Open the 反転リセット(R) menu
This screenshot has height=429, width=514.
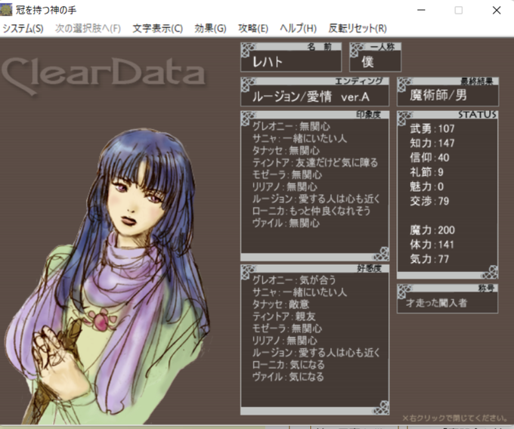tap(358, 29)
